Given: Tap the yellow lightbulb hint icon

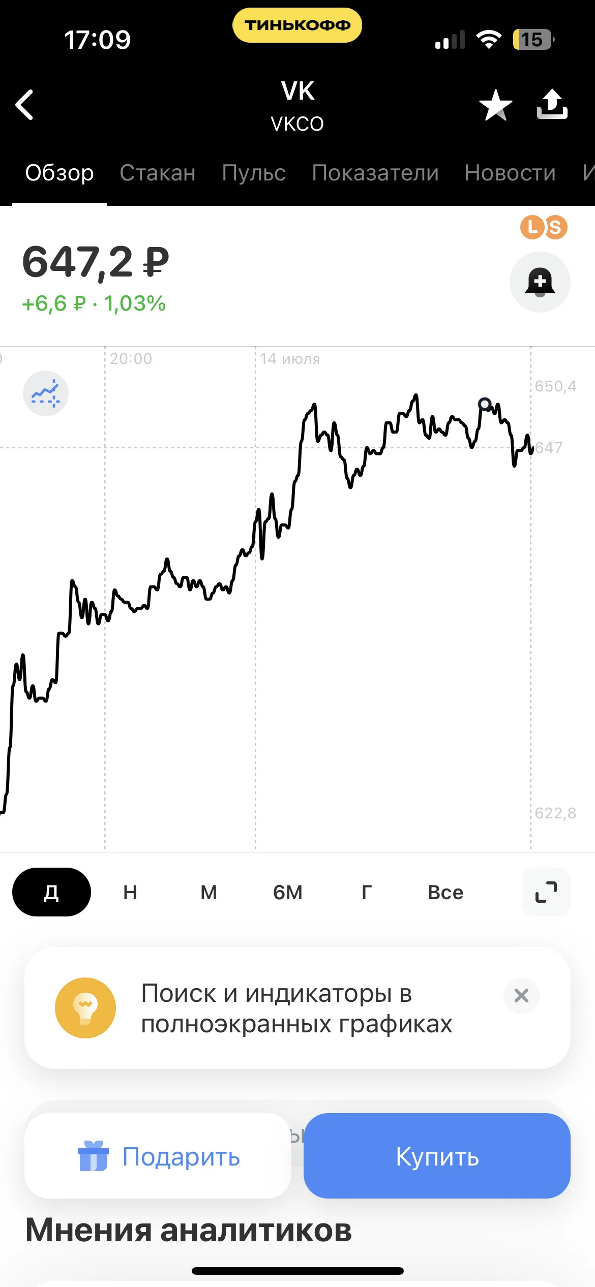Looking at the screenshot, I should (x=85, y=1007).
